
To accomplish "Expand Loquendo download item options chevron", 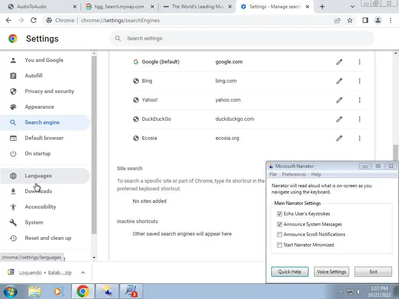I will click(83, 273).
